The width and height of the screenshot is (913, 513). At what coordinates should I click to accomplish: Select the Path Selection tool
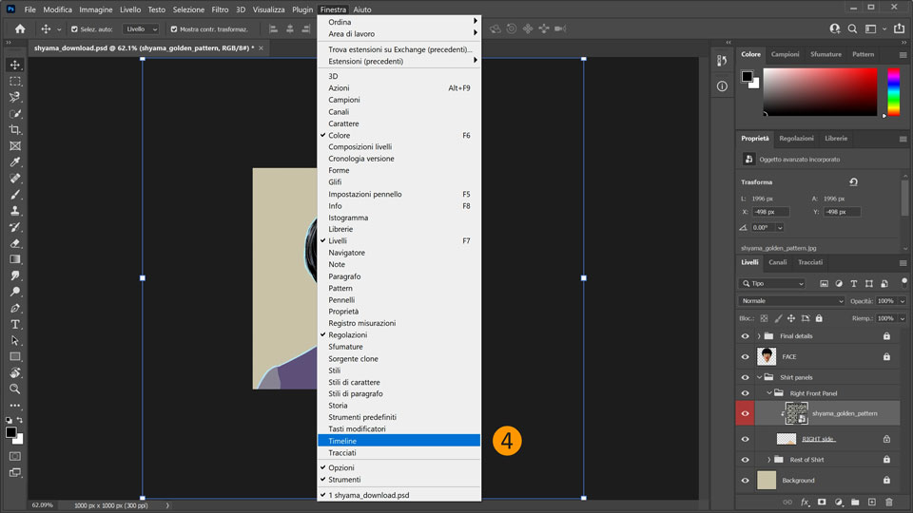[15, 340]
